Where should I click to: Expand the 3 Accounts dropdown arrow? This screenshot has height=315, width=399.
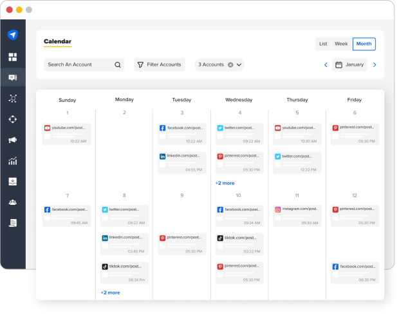point(239,64)
